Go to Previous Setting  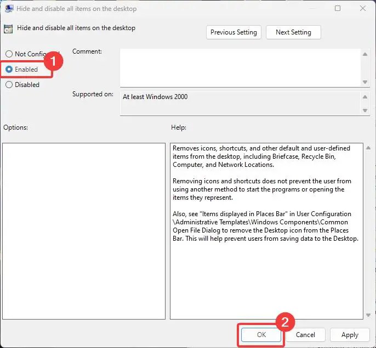tap(233, 32)
